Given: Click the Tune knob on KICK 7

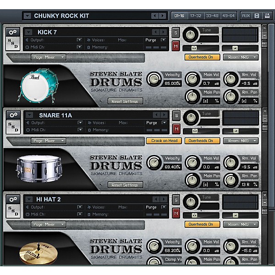Looking at the screenshot, I should point(190,34).
